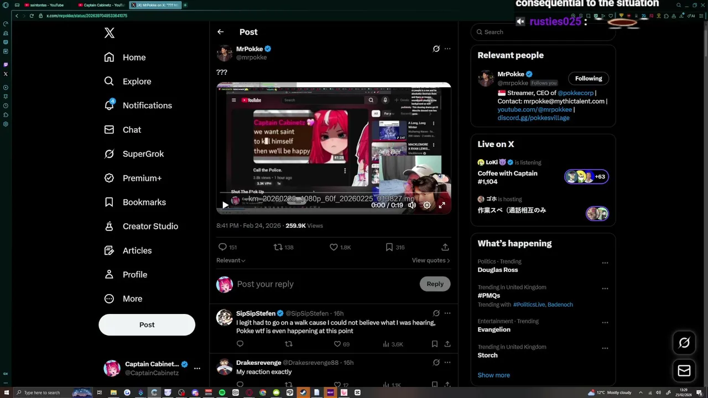Open more options on MrPokke's post
The height and width of the screenshot is (398, 708).
click(x=447, y=49)
